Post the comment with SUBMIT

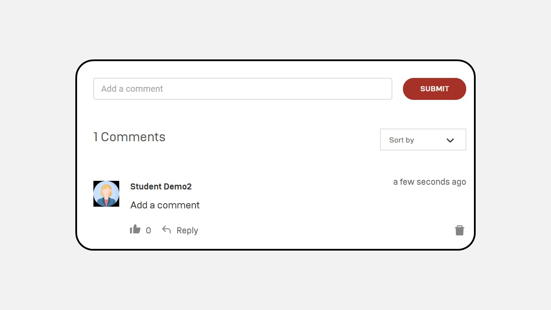(434, 89)
